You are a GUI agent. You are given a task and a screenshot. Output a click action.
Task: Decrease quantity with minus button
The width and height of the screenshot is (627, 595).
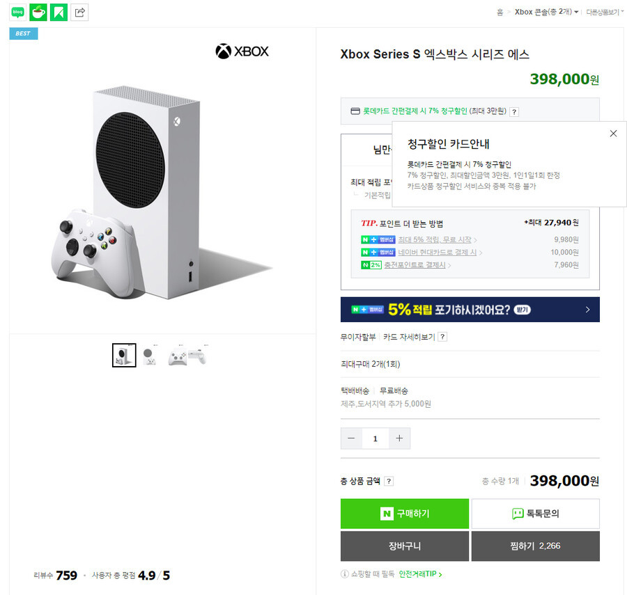[351, 438]
